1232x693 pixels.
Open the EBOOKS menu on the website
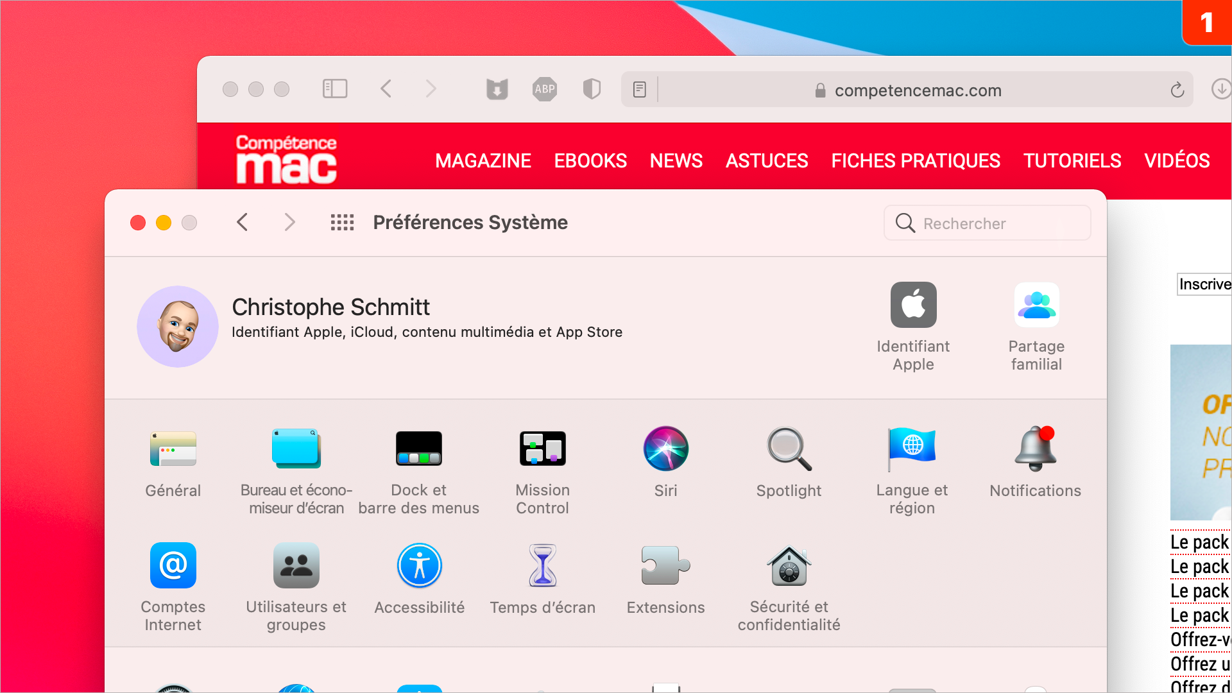(x=590, y=160)
